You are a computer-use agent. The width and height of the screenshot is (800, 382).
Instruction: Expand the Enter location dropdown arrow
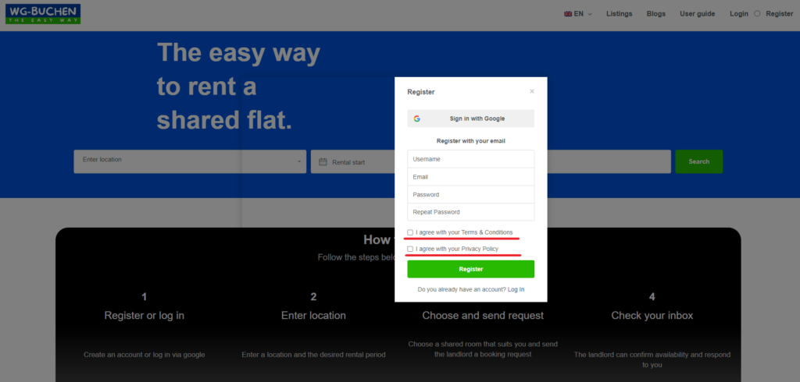(x=299, y=162)
